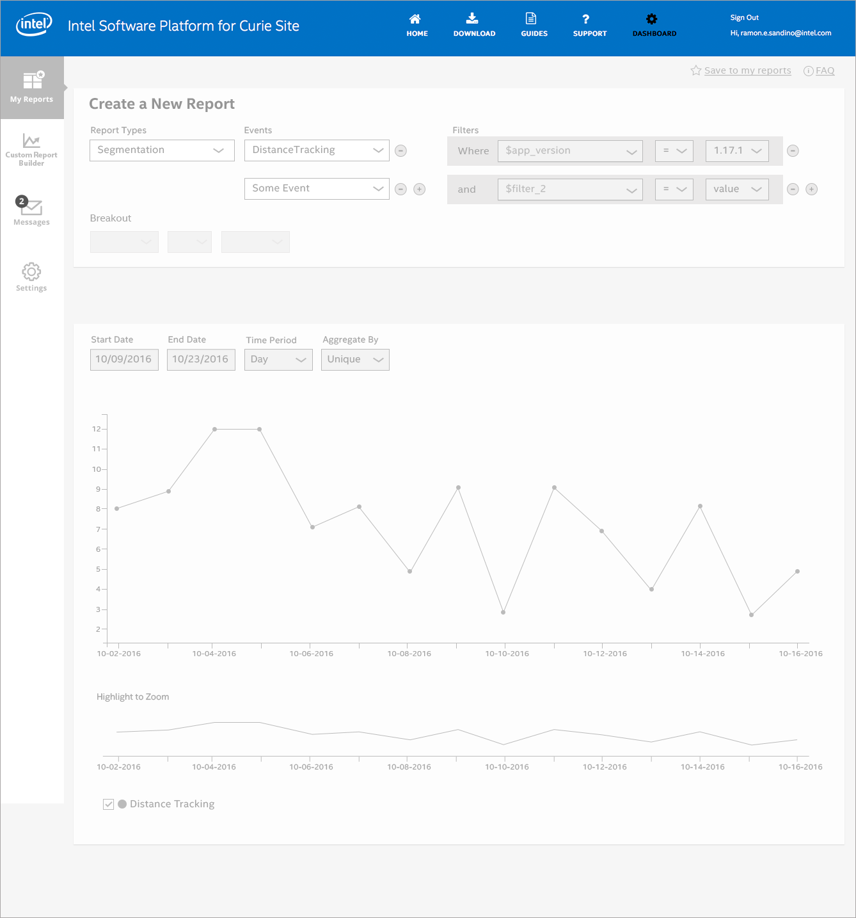Viewport: 856px width, 918px height.
Task: Click the Distance Tracking legend dot
Action: tap(122, 804)
